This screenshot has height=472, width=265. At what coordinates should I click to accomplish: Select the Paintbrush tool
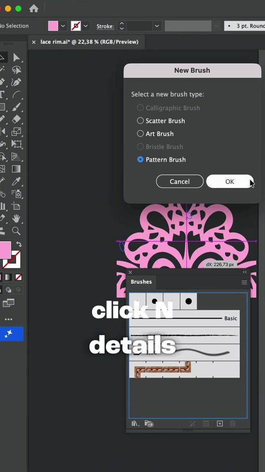(17, 107)
